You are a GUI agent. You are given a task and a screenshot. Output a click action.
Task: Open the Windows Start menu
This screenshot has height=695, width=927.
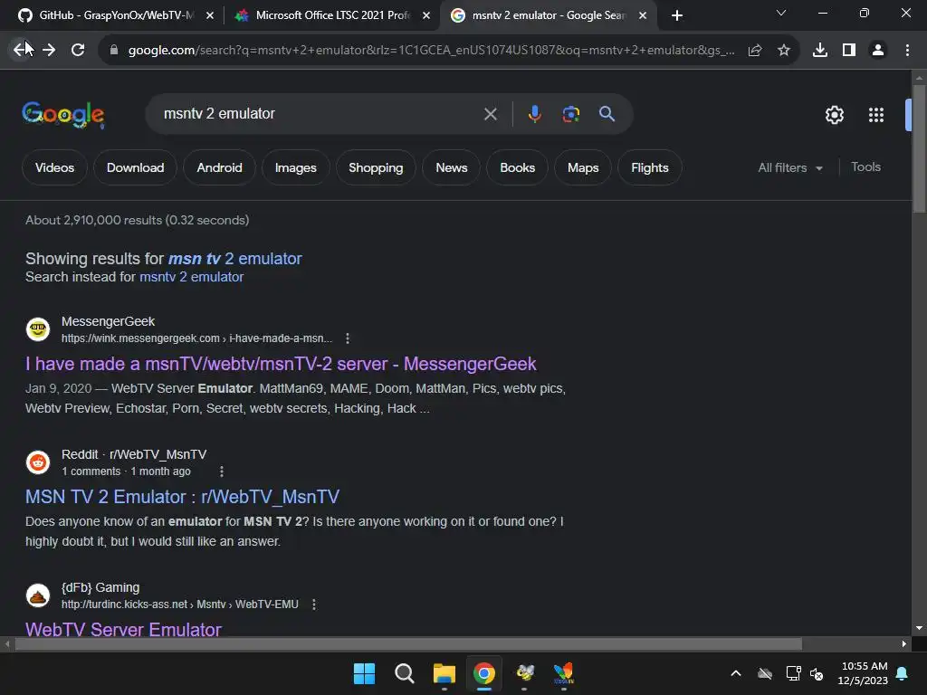[364, 673]
